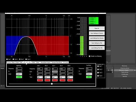Click the HighPass Frequency field
The height and width of the screenshot is (102, 136).
pyautogui.click(x=19, y=69)
